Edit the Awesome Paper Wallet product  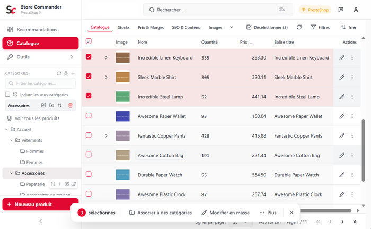342,116
